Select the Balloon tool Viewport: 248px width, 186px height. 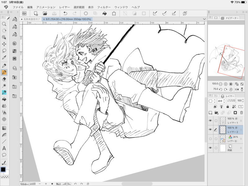4,155
